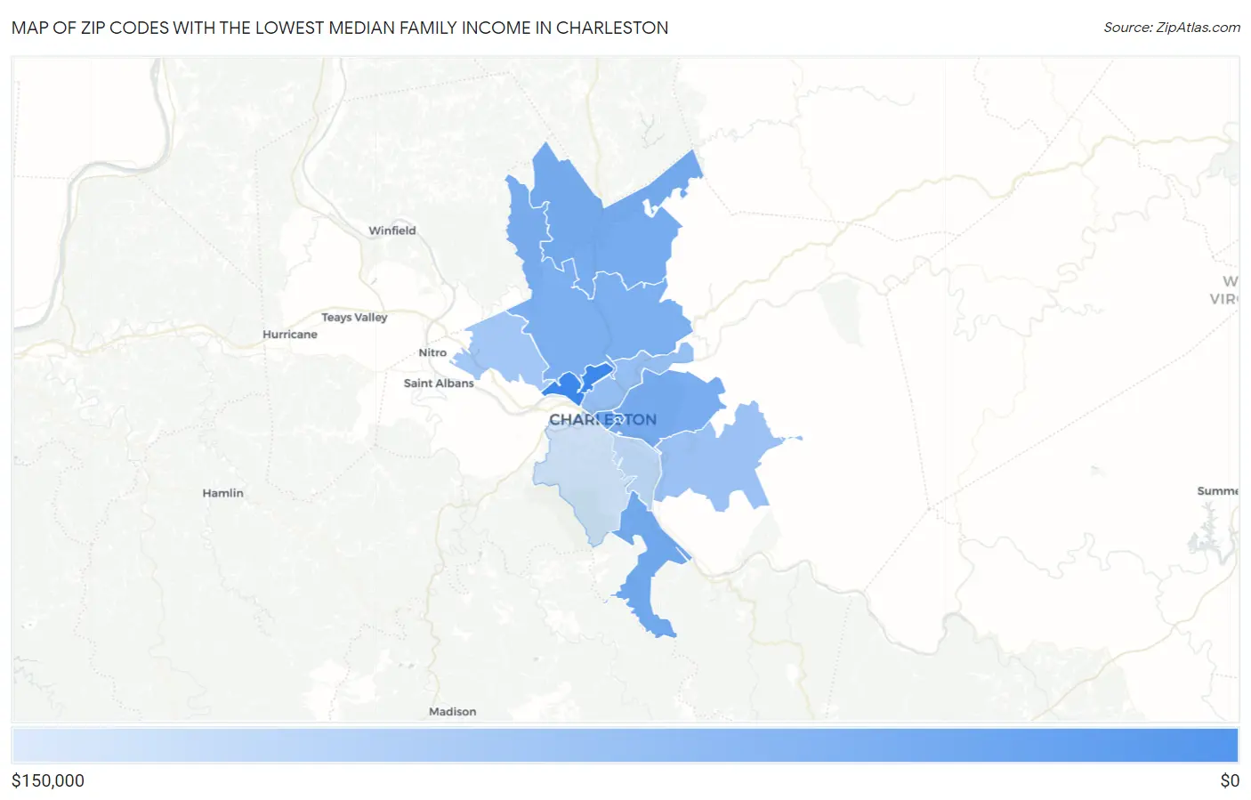The width and height of the screenshot is (1251, 800).
Task: Click the map title heading
Action: [x=340, y=28]
